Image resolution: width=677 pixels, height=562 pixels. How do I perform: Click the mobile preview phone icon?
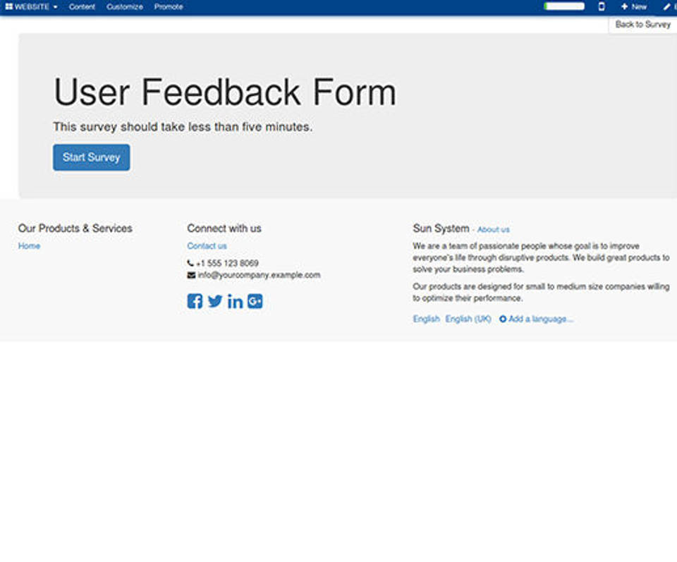602,6
